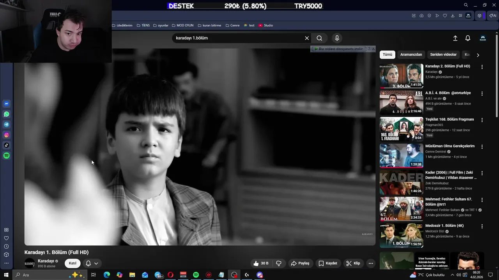Show more filter chips with right arrow
This screenshot has width=499, height=280.
pos(478,55)
